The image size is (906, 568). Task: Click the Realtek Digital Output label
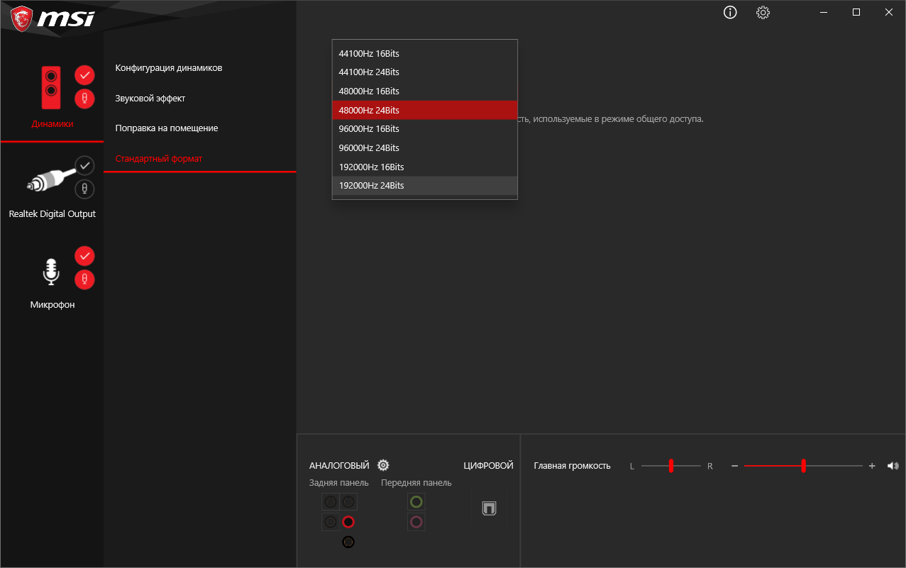[53, 213]
